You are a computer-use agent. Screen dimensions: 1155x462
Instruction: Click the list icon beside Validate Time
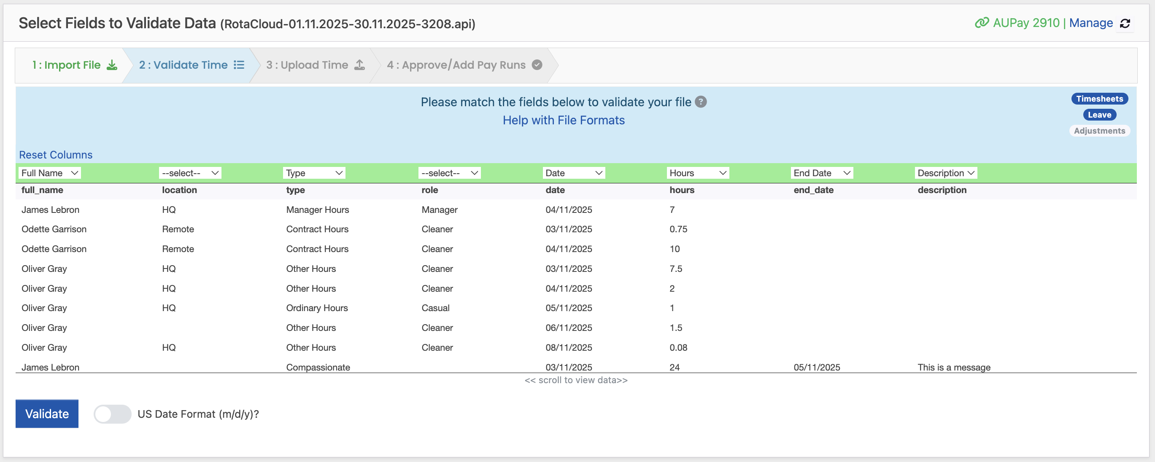[239, 64]
